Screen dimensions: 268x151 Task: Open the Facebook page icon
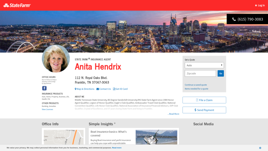pos(44,88)
